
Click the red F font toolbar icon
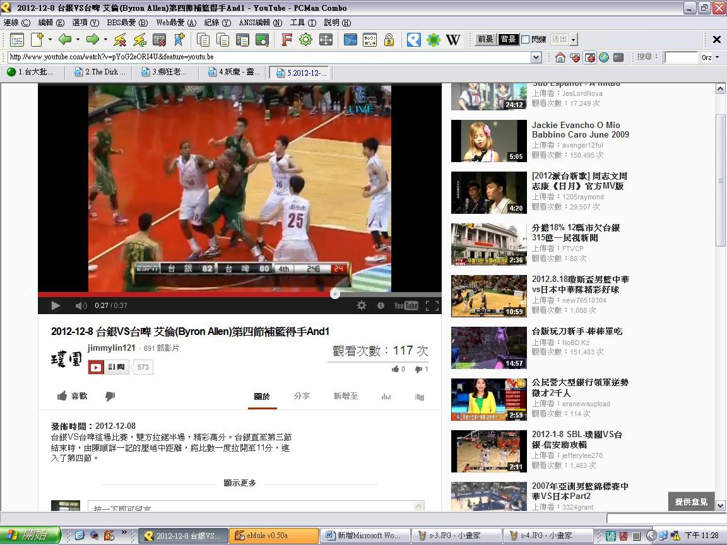click(287, 40)
